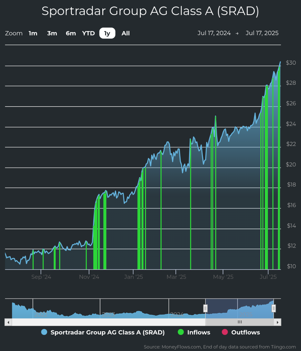
Task: Click the blue SRAD legend dot
Action: click(44, 332)
